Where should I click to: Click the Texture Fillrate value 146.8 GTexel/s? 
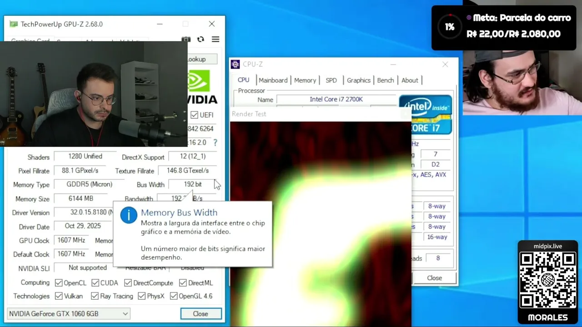[x=188, y=170]
